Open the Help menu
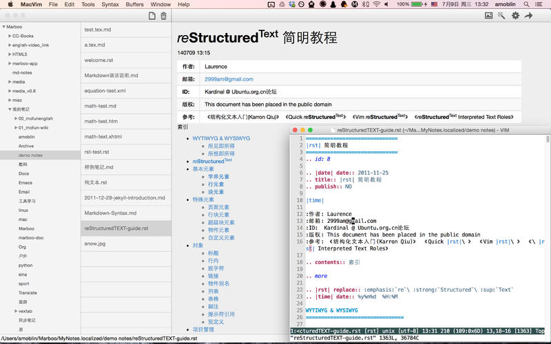 pyautogui.click(x=183, y=4)
